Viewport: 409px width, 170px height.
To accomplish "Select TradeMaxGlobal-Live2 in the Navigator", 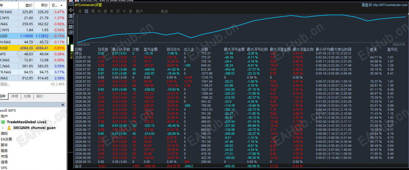I will point(27,122).
